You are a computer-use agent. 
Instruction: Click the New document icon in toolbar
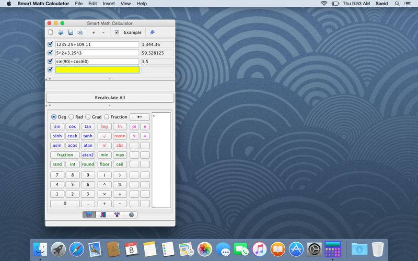pos(51,32)
